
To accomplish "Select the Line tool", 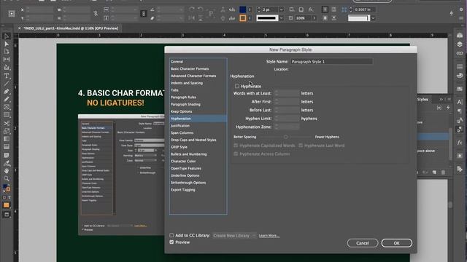I will pos(7,84).
